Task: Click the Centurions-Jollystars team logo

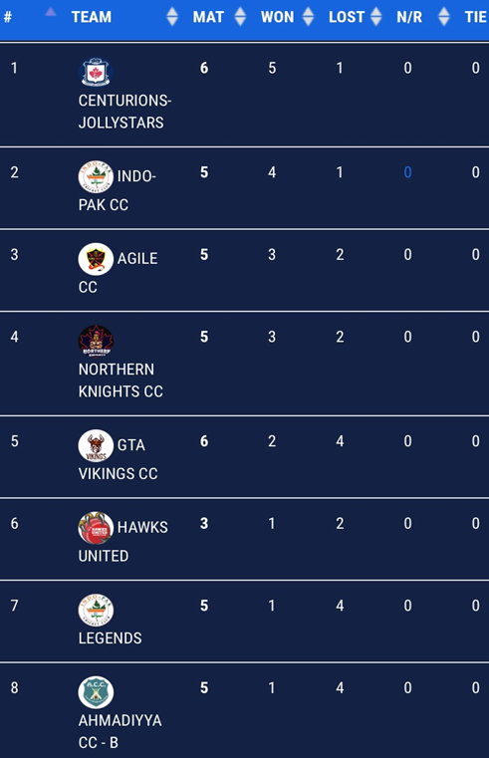Action: pos(96,72)
